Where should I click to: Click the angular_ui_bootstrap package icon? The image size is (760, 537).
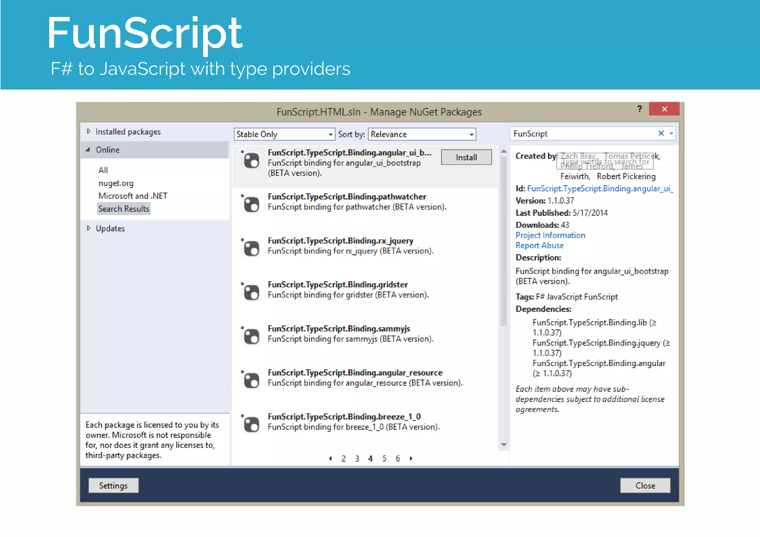(x=250, y=160)
